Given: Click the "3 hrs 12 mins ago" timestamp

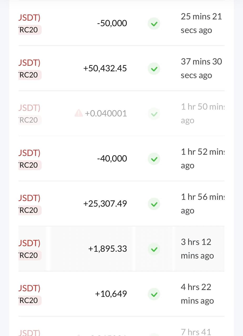Looking at the screenshot, I should pos(197,249).
